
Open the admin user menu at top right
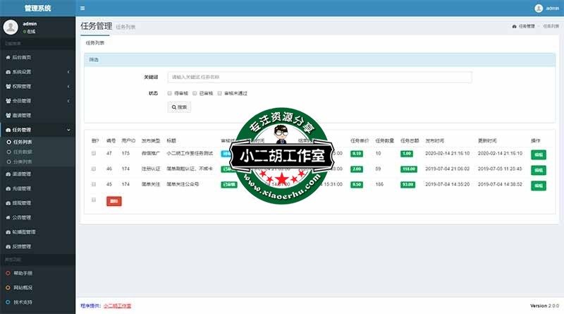tap(547, 8)
